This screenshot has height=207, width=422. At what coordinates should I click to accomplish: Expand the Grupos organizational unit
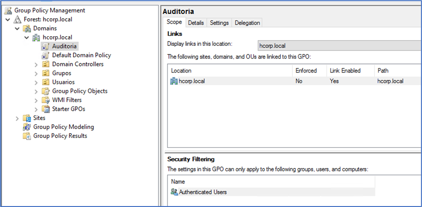pyautogui.click(x=36, y=73)
